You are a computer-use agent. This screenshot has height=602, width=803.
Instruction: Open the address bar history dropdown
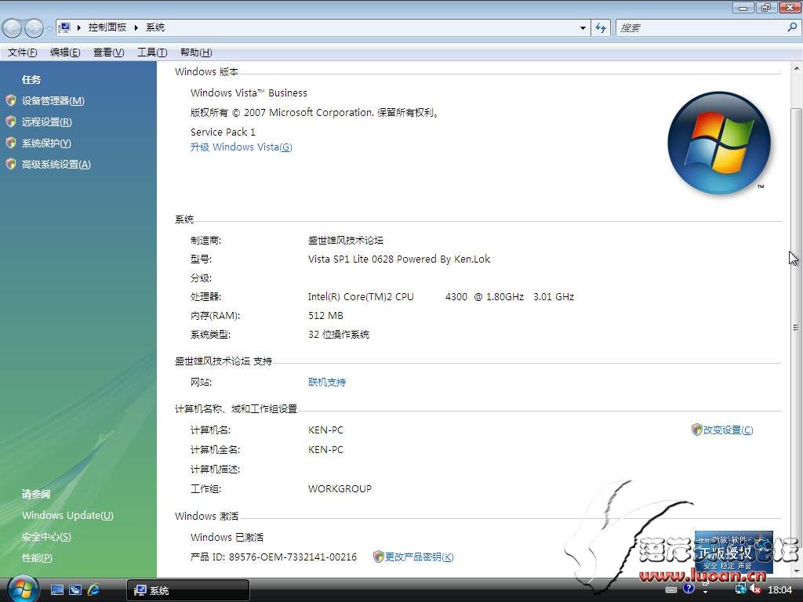tap(583, 28)
